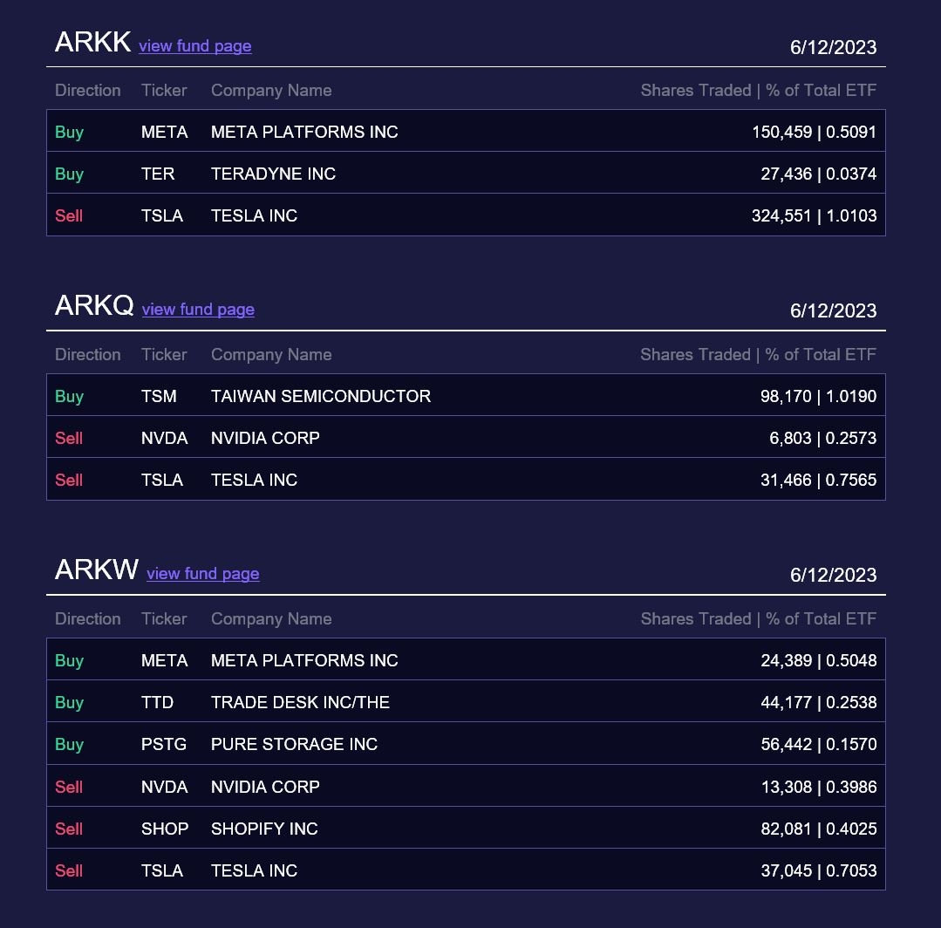Select the META PLATFORMS row in ARKK

point(466,131)
